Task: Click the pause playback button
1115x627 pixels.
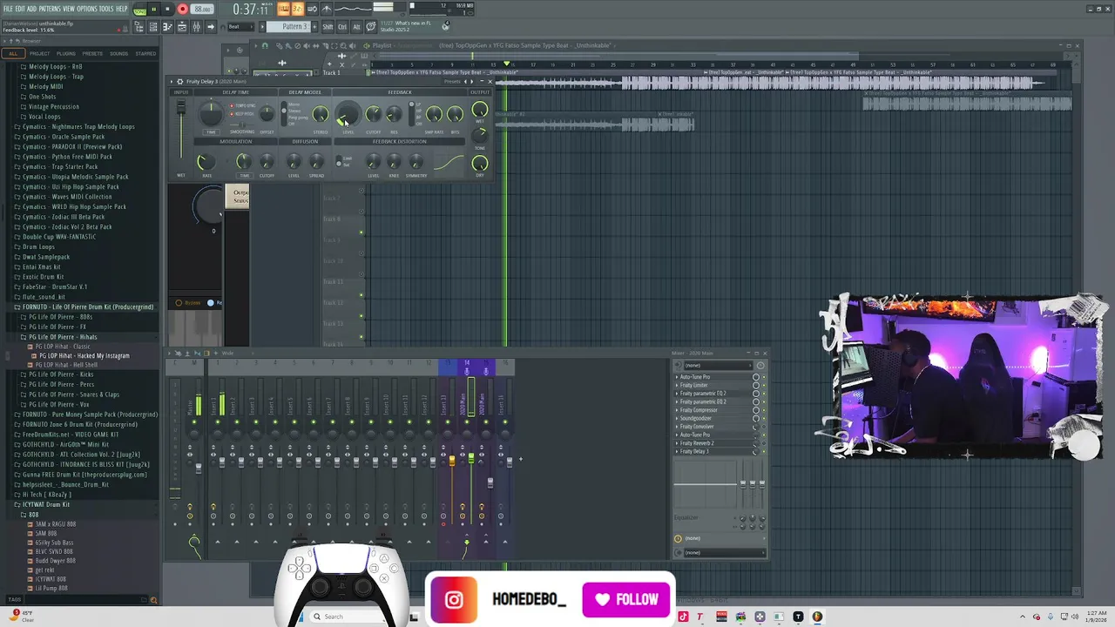Action: (x=153, y=10)
